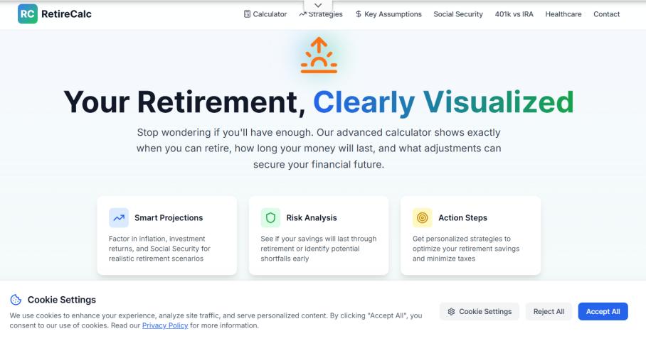Expand the chevron dropdown at top

coord(318,6)
